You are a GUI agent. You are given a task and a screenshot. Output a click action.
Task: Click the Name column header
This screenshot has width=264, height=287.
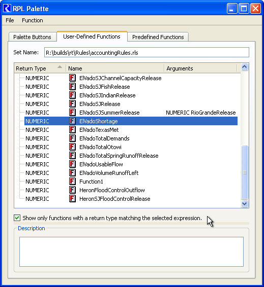point(115,68)
